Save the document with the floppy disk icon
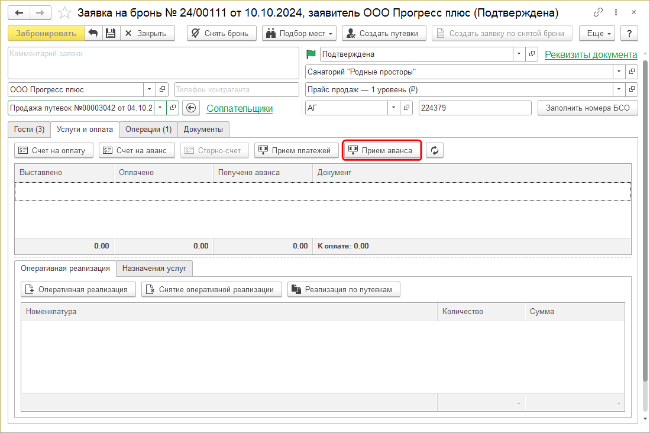The width and height of the screenshot is (650, 433). click(x=111, y=33)
